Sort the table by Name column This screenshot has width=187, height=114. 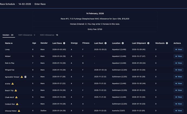tap(9, 43)
